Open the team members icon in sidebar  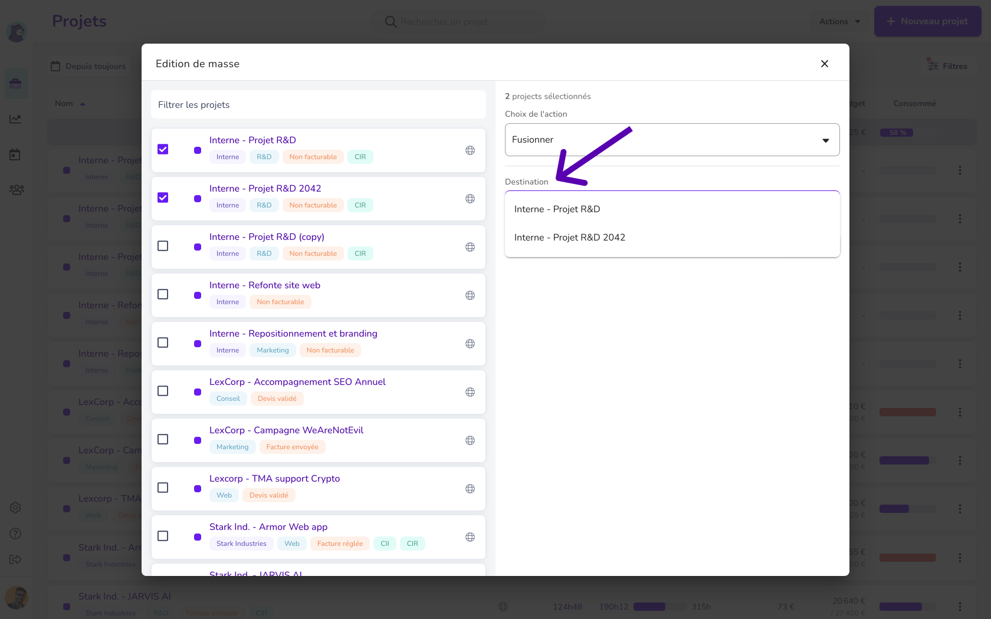coord(17,190)
